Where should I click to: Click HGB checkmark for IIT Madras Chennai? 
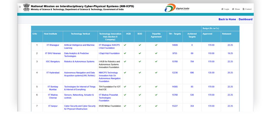[x=125, y=95]
